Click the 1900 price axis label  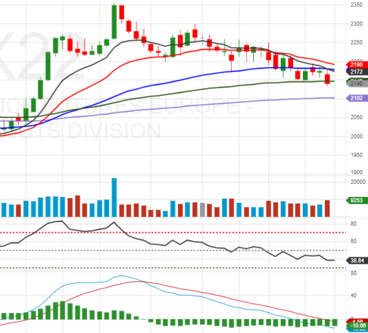pos(357,172)
